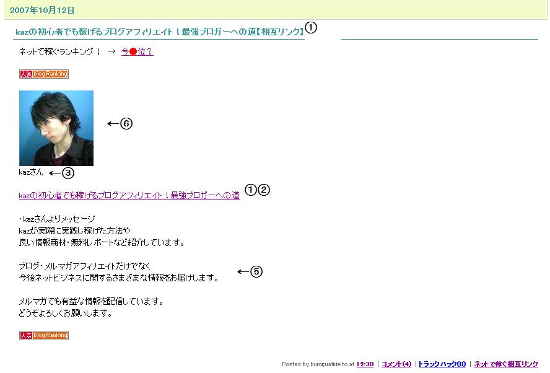This screenshot has width=550, height=373.
Task: Click the kazさん name caption
Action: tap(31, 172)
